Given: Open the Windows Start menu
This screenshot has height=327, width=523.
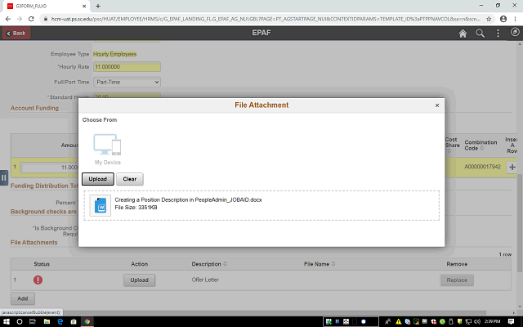Looking at the screenshot, I should (x=6, y=321).
